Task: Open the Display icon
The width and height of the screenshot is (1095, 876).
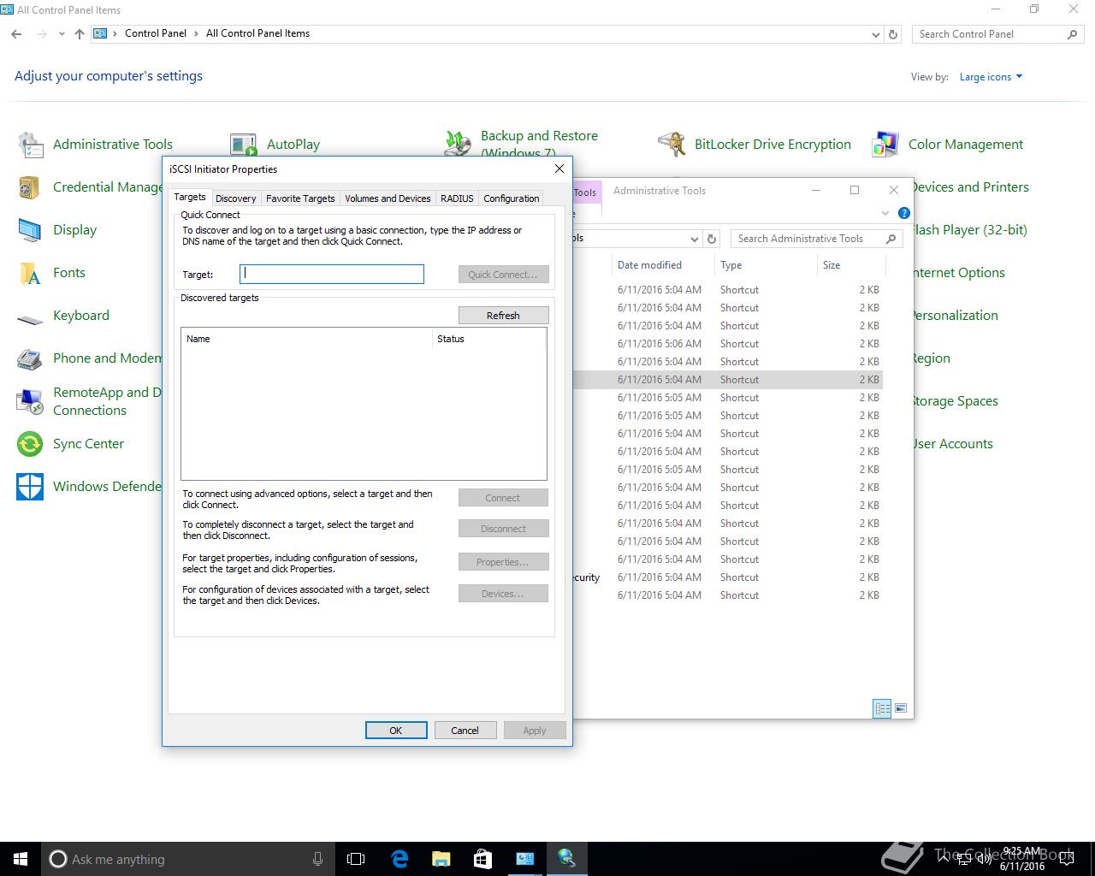Action: pos(30,230)
